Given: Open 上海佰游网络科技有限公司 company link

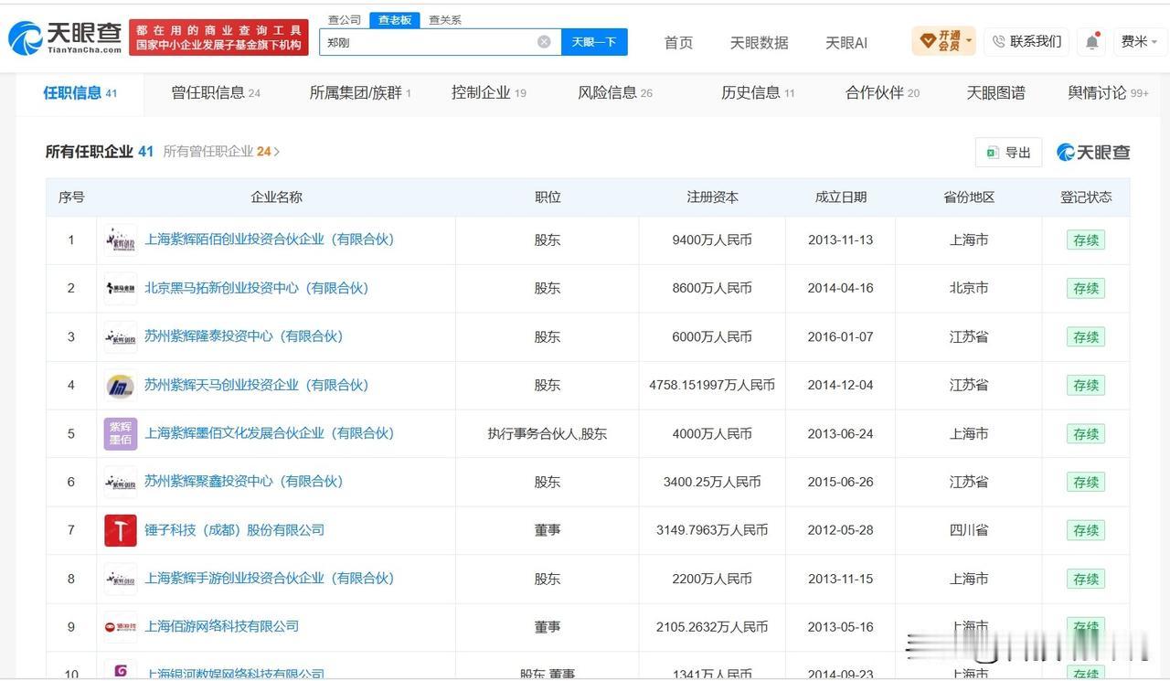Looking at the screenshot, I should pos(221,626).
